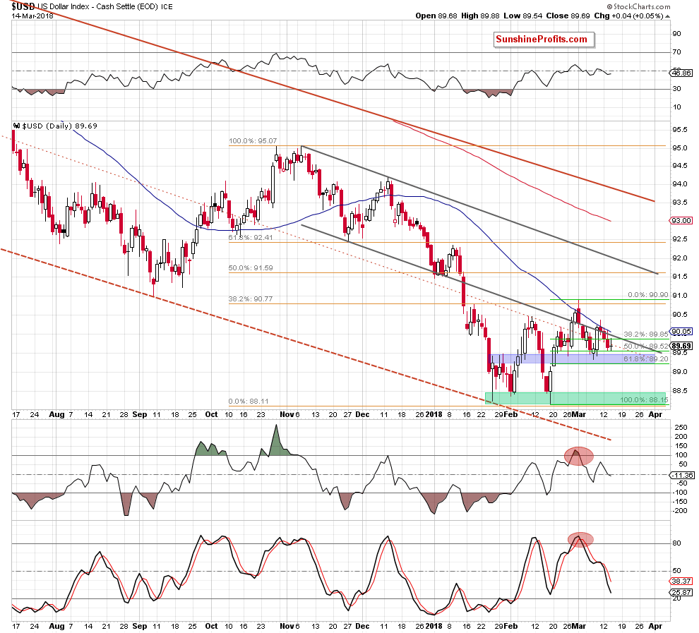Click the green retracement label 38.2%: 89.85
Viewport: 699px width, 633px height.
click(x=646, y=334)
